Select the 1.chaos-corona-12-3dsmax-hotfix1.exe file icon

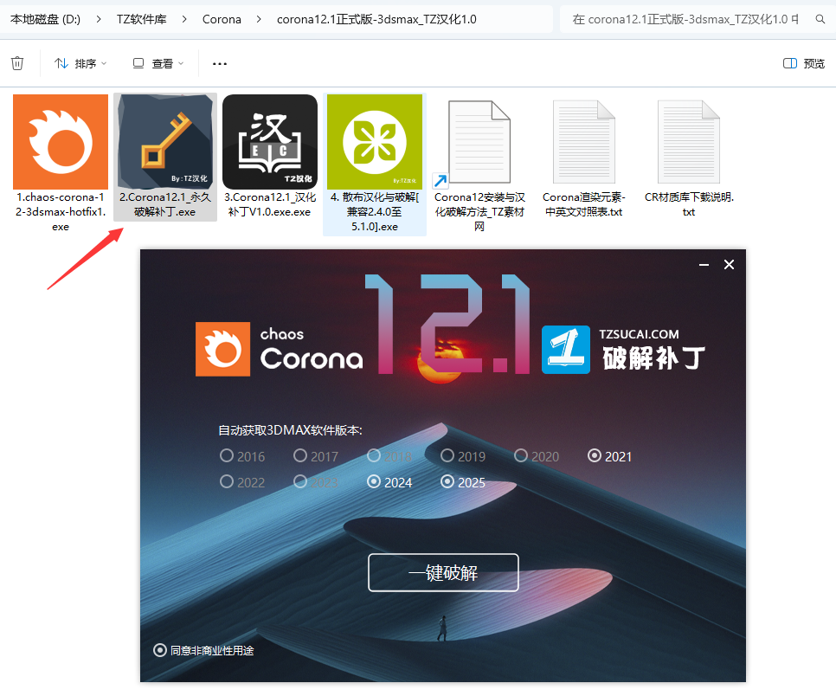pyautogui.click(x=61, y=142)
